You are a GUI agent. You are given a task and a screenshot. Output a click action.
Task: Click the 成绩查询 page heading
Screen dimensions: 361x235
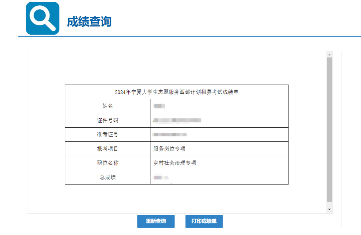89,22
